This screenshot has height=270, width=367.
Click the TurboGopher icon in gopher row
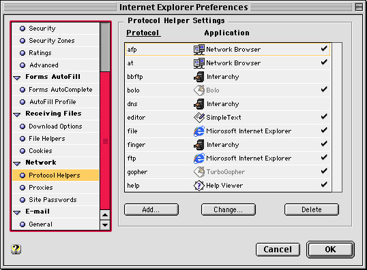coord(199,172)
